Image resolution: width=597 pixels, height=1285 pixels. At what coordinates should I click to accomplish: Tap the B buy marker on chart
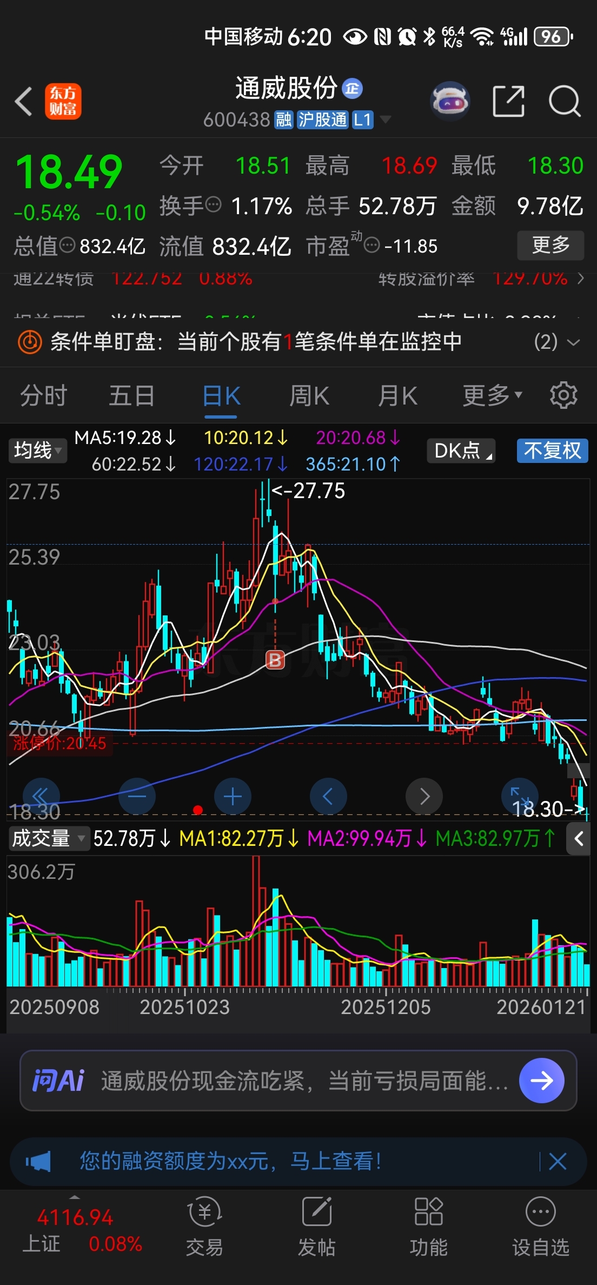tap(275, 660)
